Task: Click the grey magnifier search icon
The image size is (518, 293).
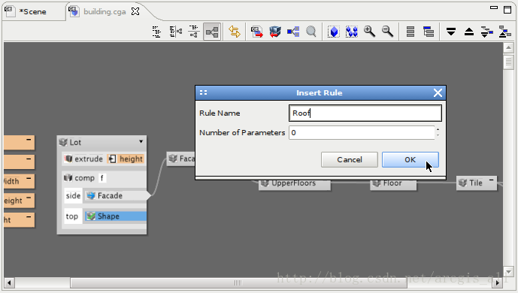Action: (310, 32)
